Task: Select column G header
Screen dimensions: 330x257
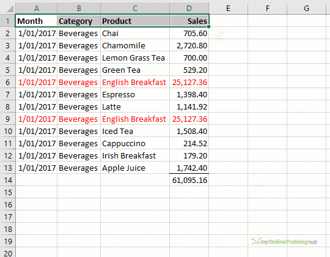Action: click(306, 9)
